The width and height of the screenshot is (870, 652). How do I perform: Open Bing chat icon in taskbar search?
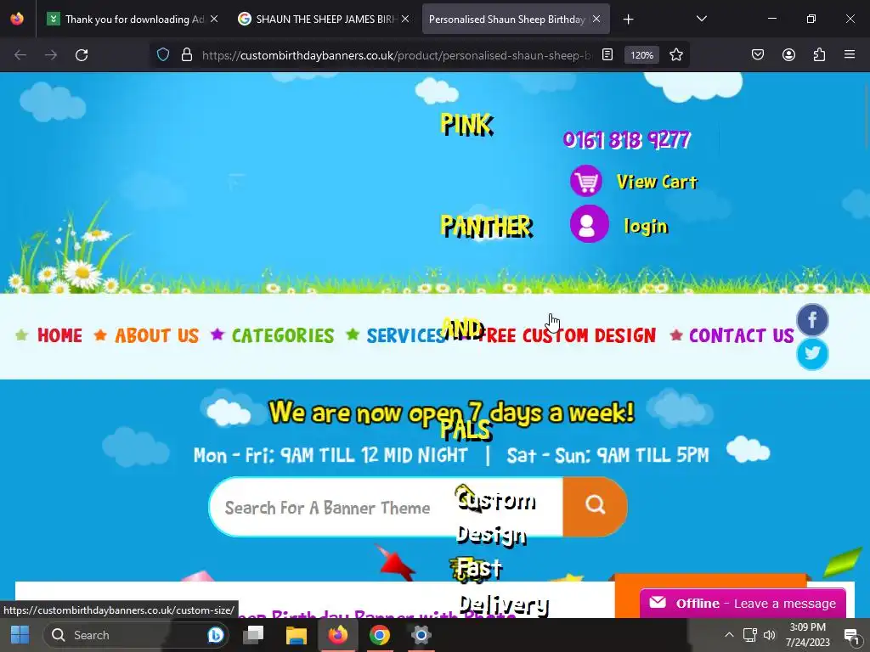point(216,635)
